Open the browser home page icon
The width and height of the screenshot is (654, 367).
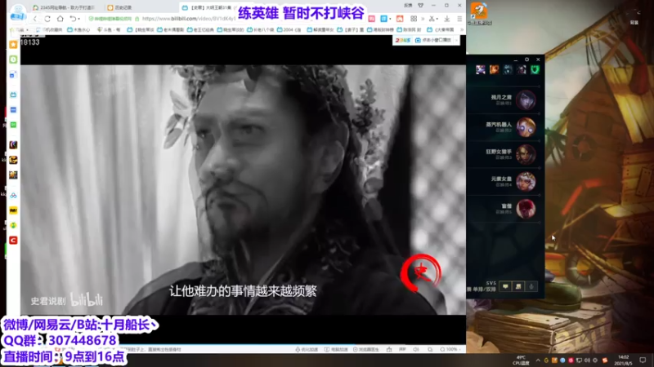point(60,19)
